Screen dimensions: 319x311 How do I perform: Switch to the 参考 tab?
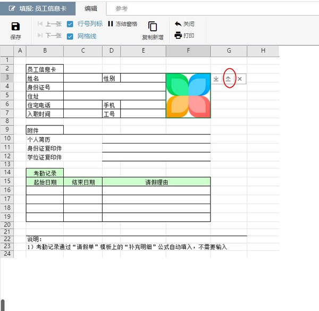[121, 9]
